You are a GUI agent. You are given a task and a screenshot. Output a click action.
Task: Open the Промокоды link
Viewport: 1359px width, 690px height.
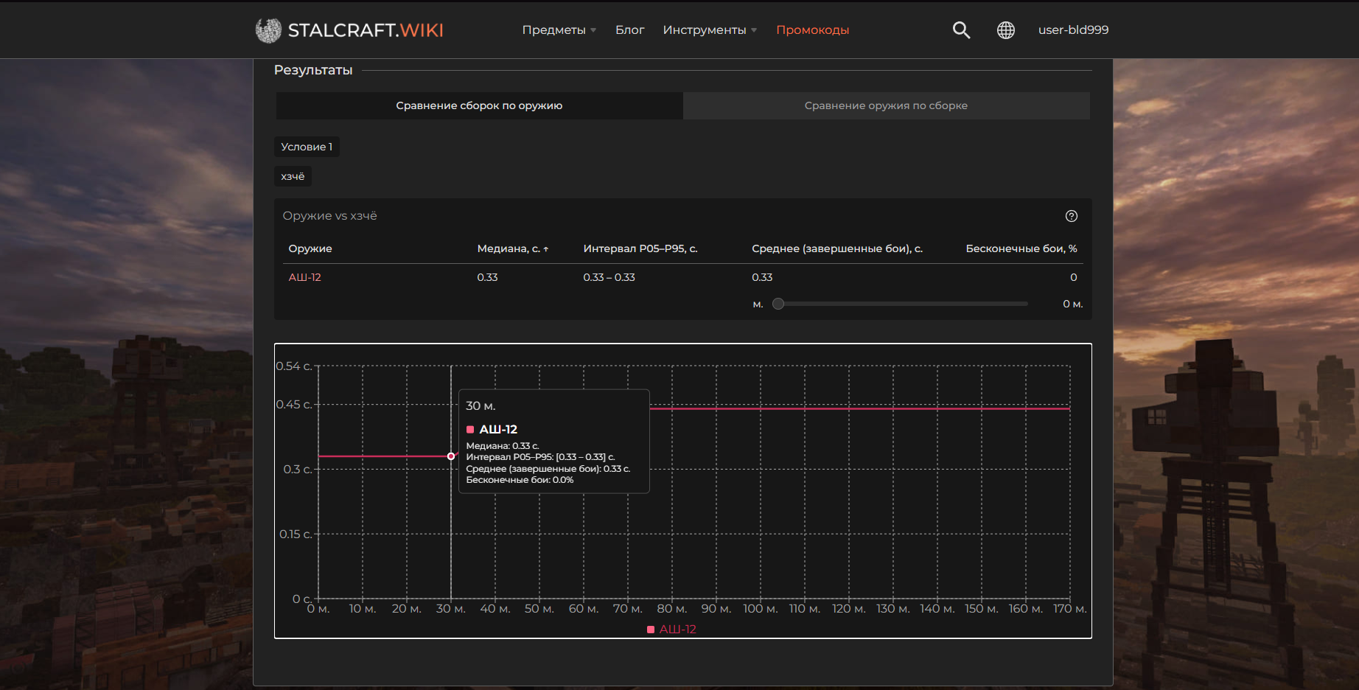click(812, 30)
